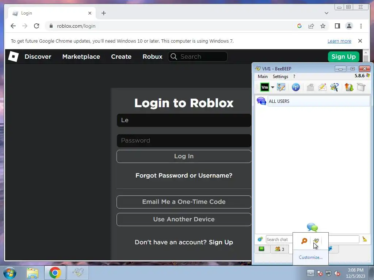Click the green Sign Up button in Roblox header
This screenshot has width=374, height=280.
coord(343,57)
